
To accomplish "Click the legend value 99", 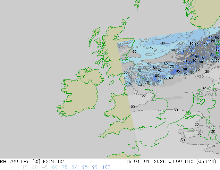I will 95,167.
